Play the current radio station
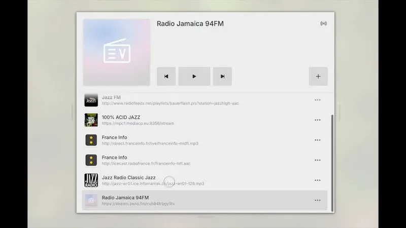 (194, 77)
